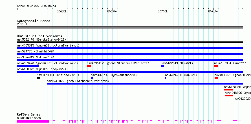Select the esv3576949 Uddin2014 variant bar
251x124 pixels.
[130, 60]
